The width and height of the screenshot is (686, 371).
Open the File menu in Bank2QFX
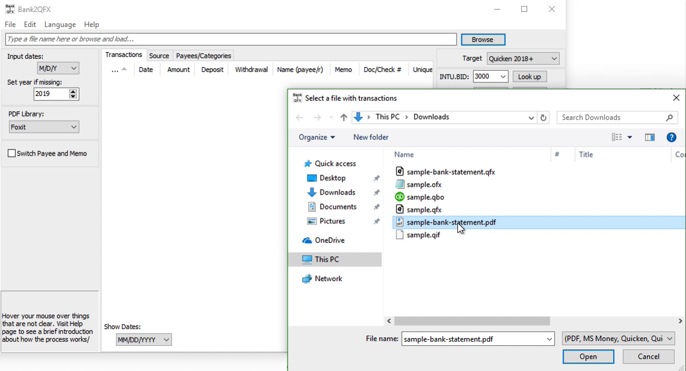tap(10, 25)
